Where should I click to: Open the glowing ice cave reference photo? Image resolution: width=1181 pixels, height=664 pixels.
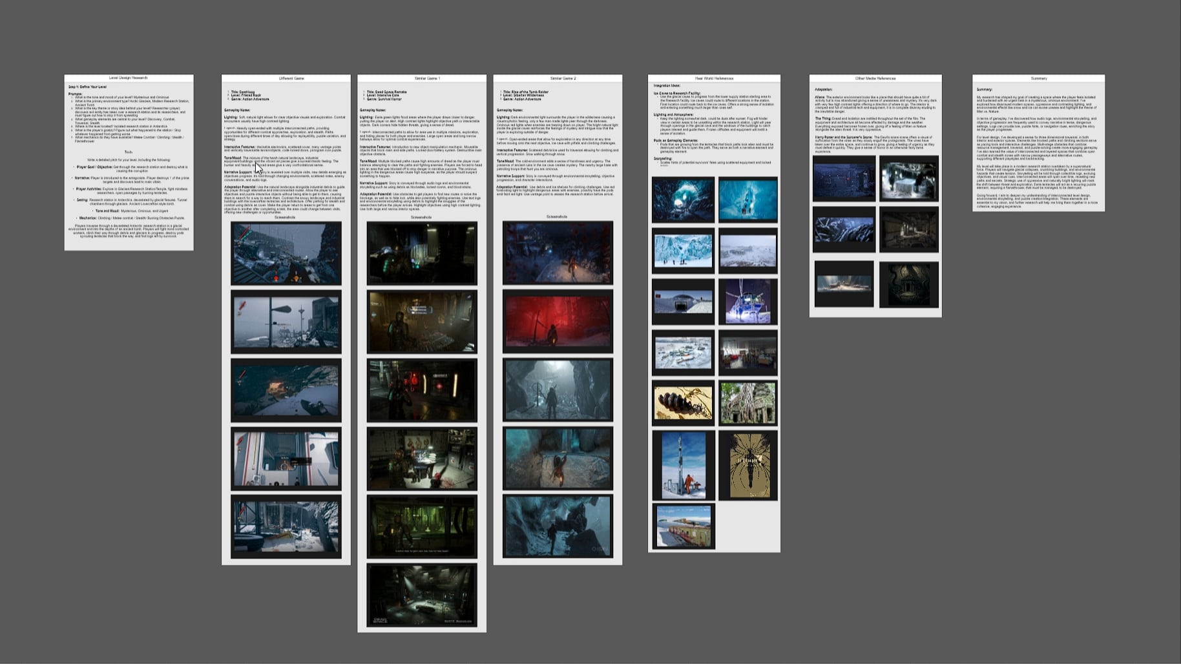[x=683, y=200]
